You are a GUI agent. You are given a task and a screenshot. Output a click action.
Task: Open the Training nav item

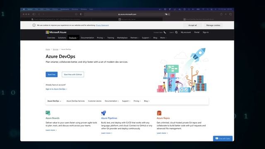(x=111, y=38)
